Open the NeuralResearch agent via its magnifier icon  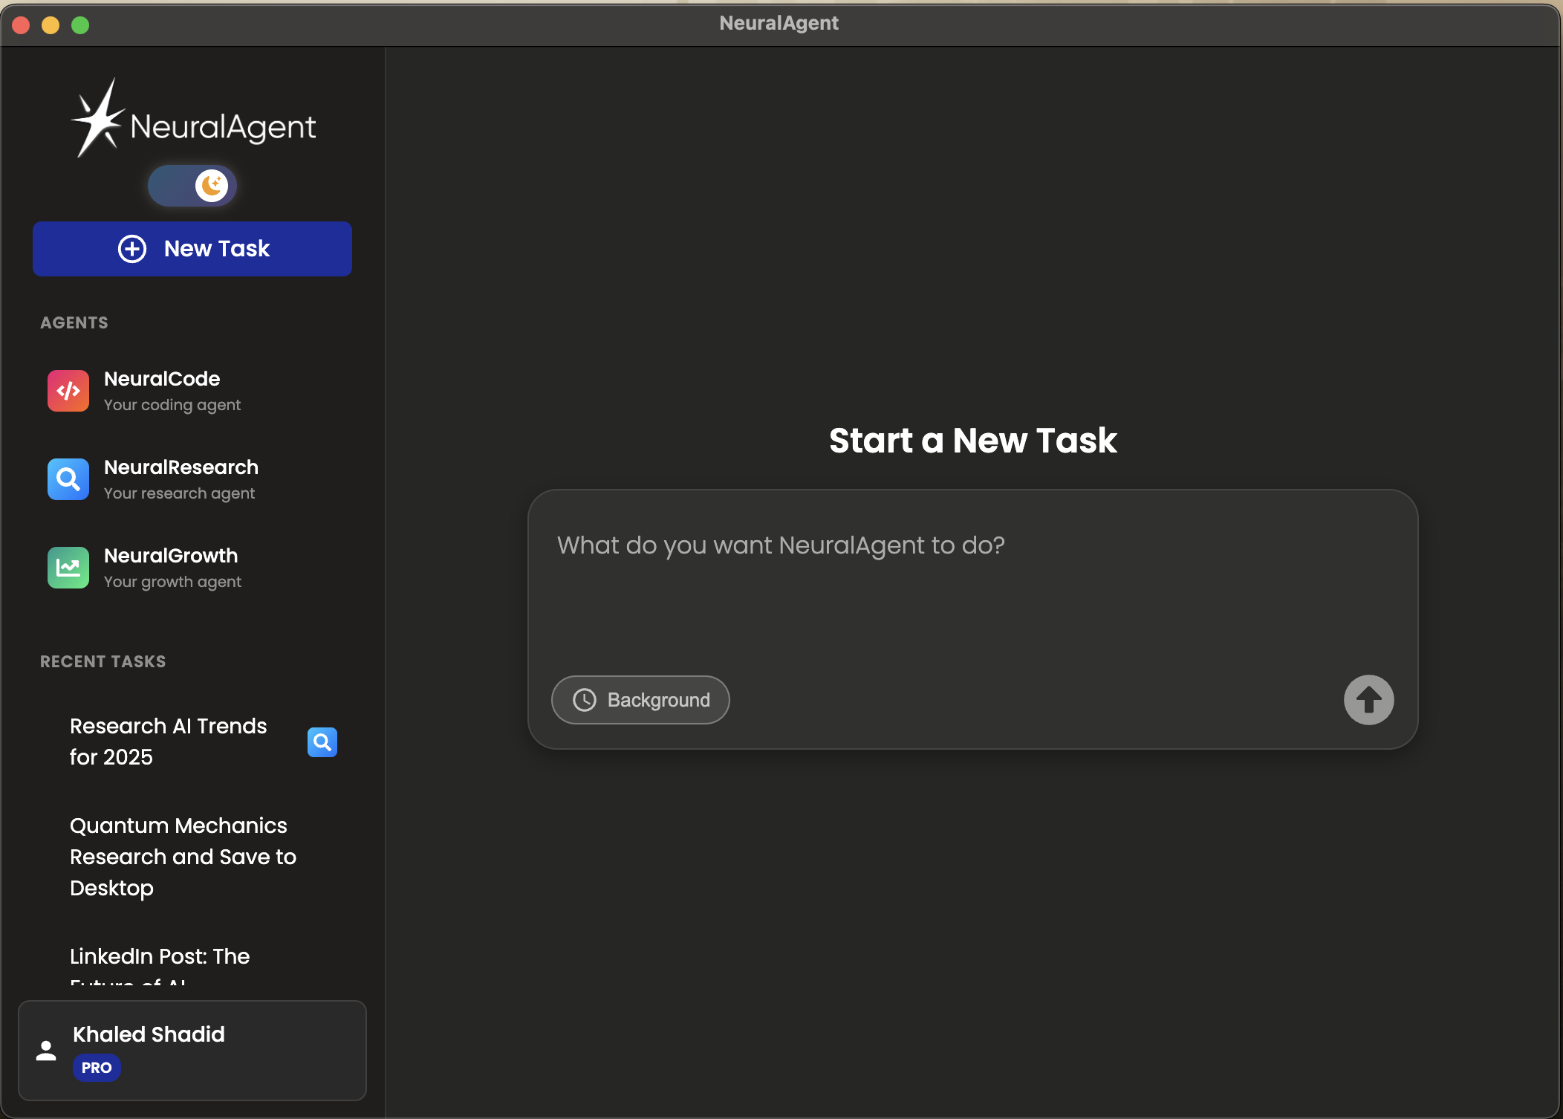pyautogui.click(x=68, y=479)
